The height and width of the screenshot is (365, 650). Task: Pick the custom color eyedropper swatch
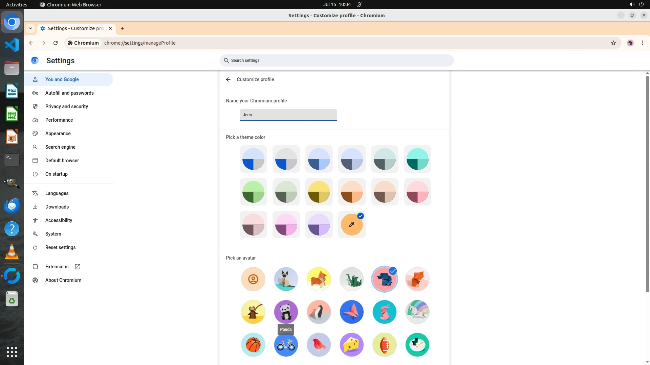point(351,225)
